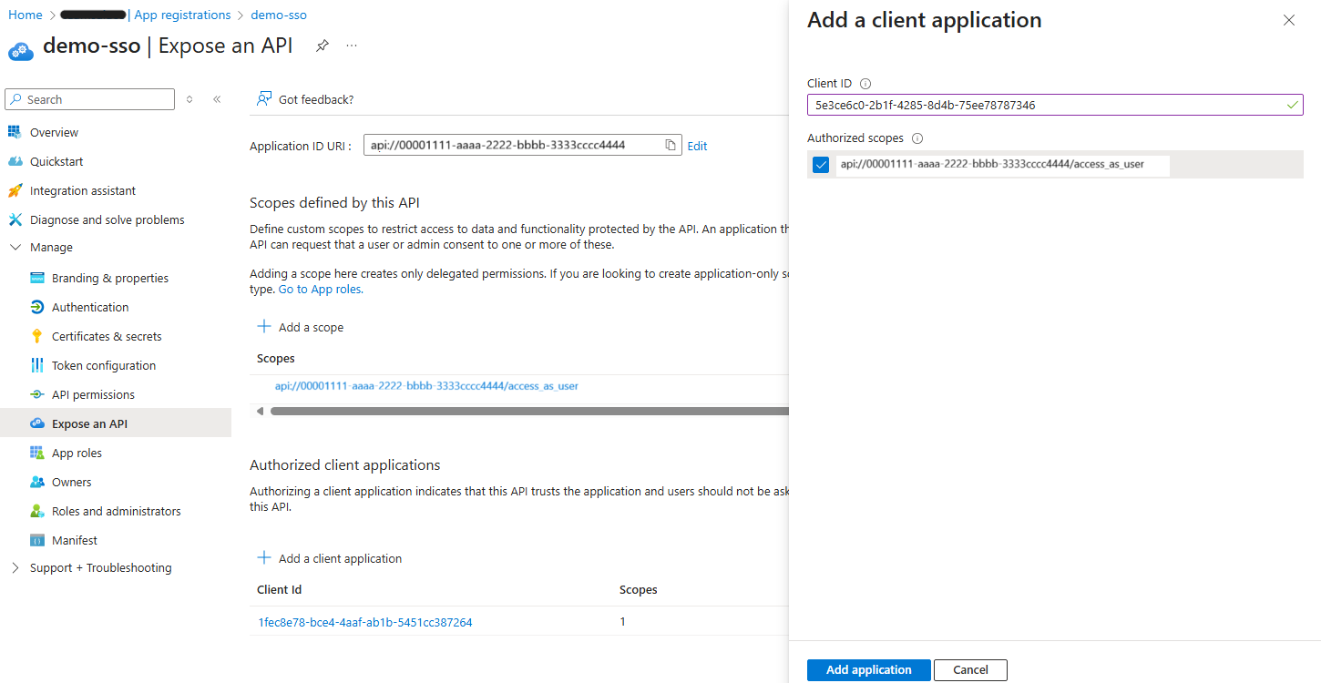Copy the Application ID URI
This screenshot has height=683, width=1321.
point(669,145)
